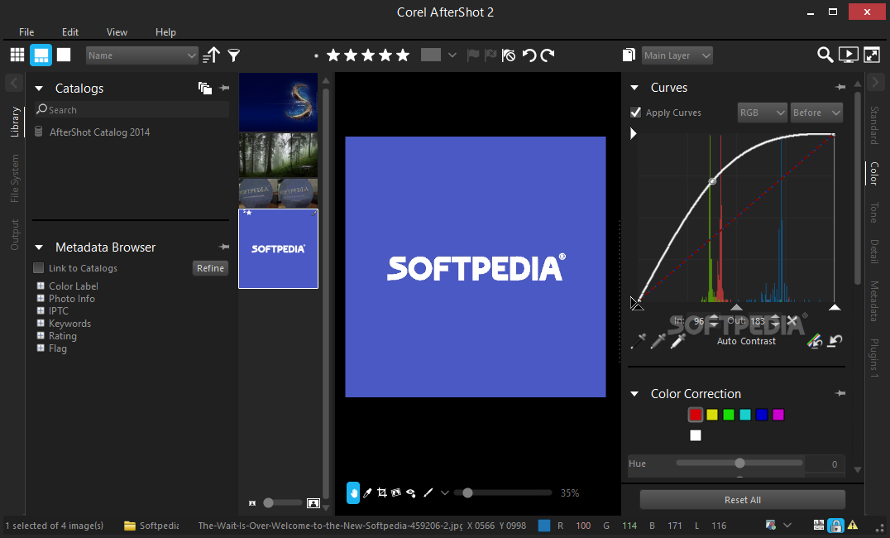Open the tool options chevron near brush

(445, 492)
